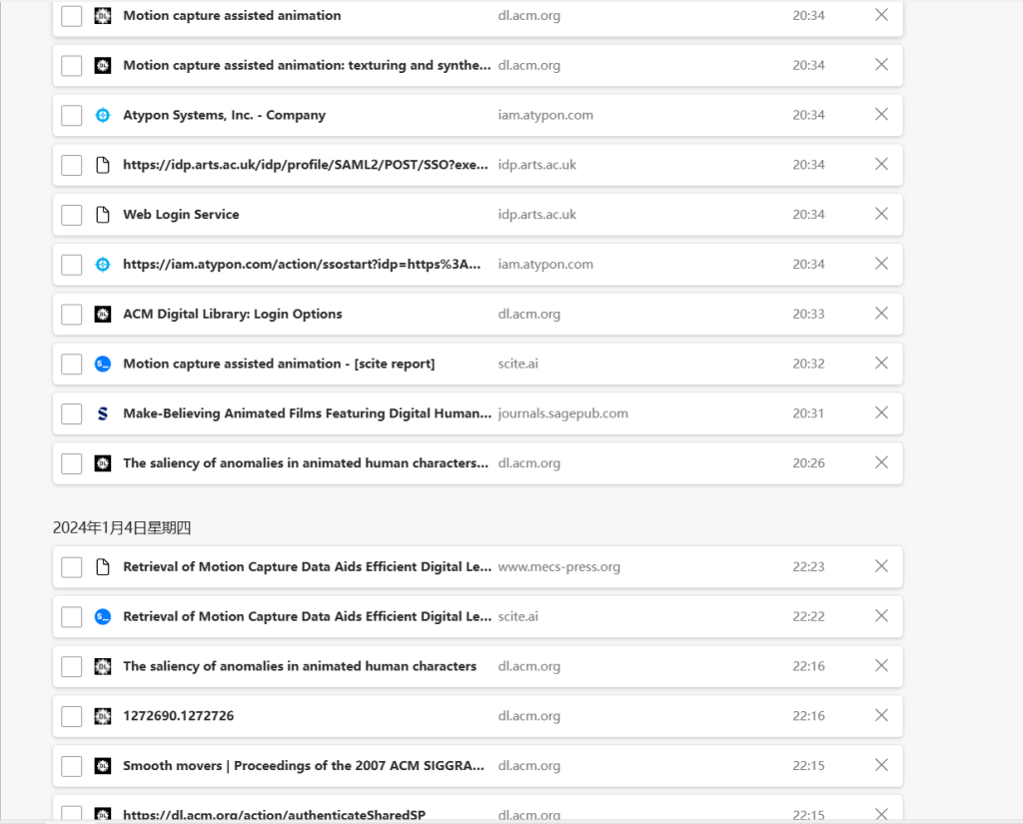The height and width of the screenshot is (824, 1023).
Task: Delete the 1272690.1272726 history entry
Action: pos(881,715)
